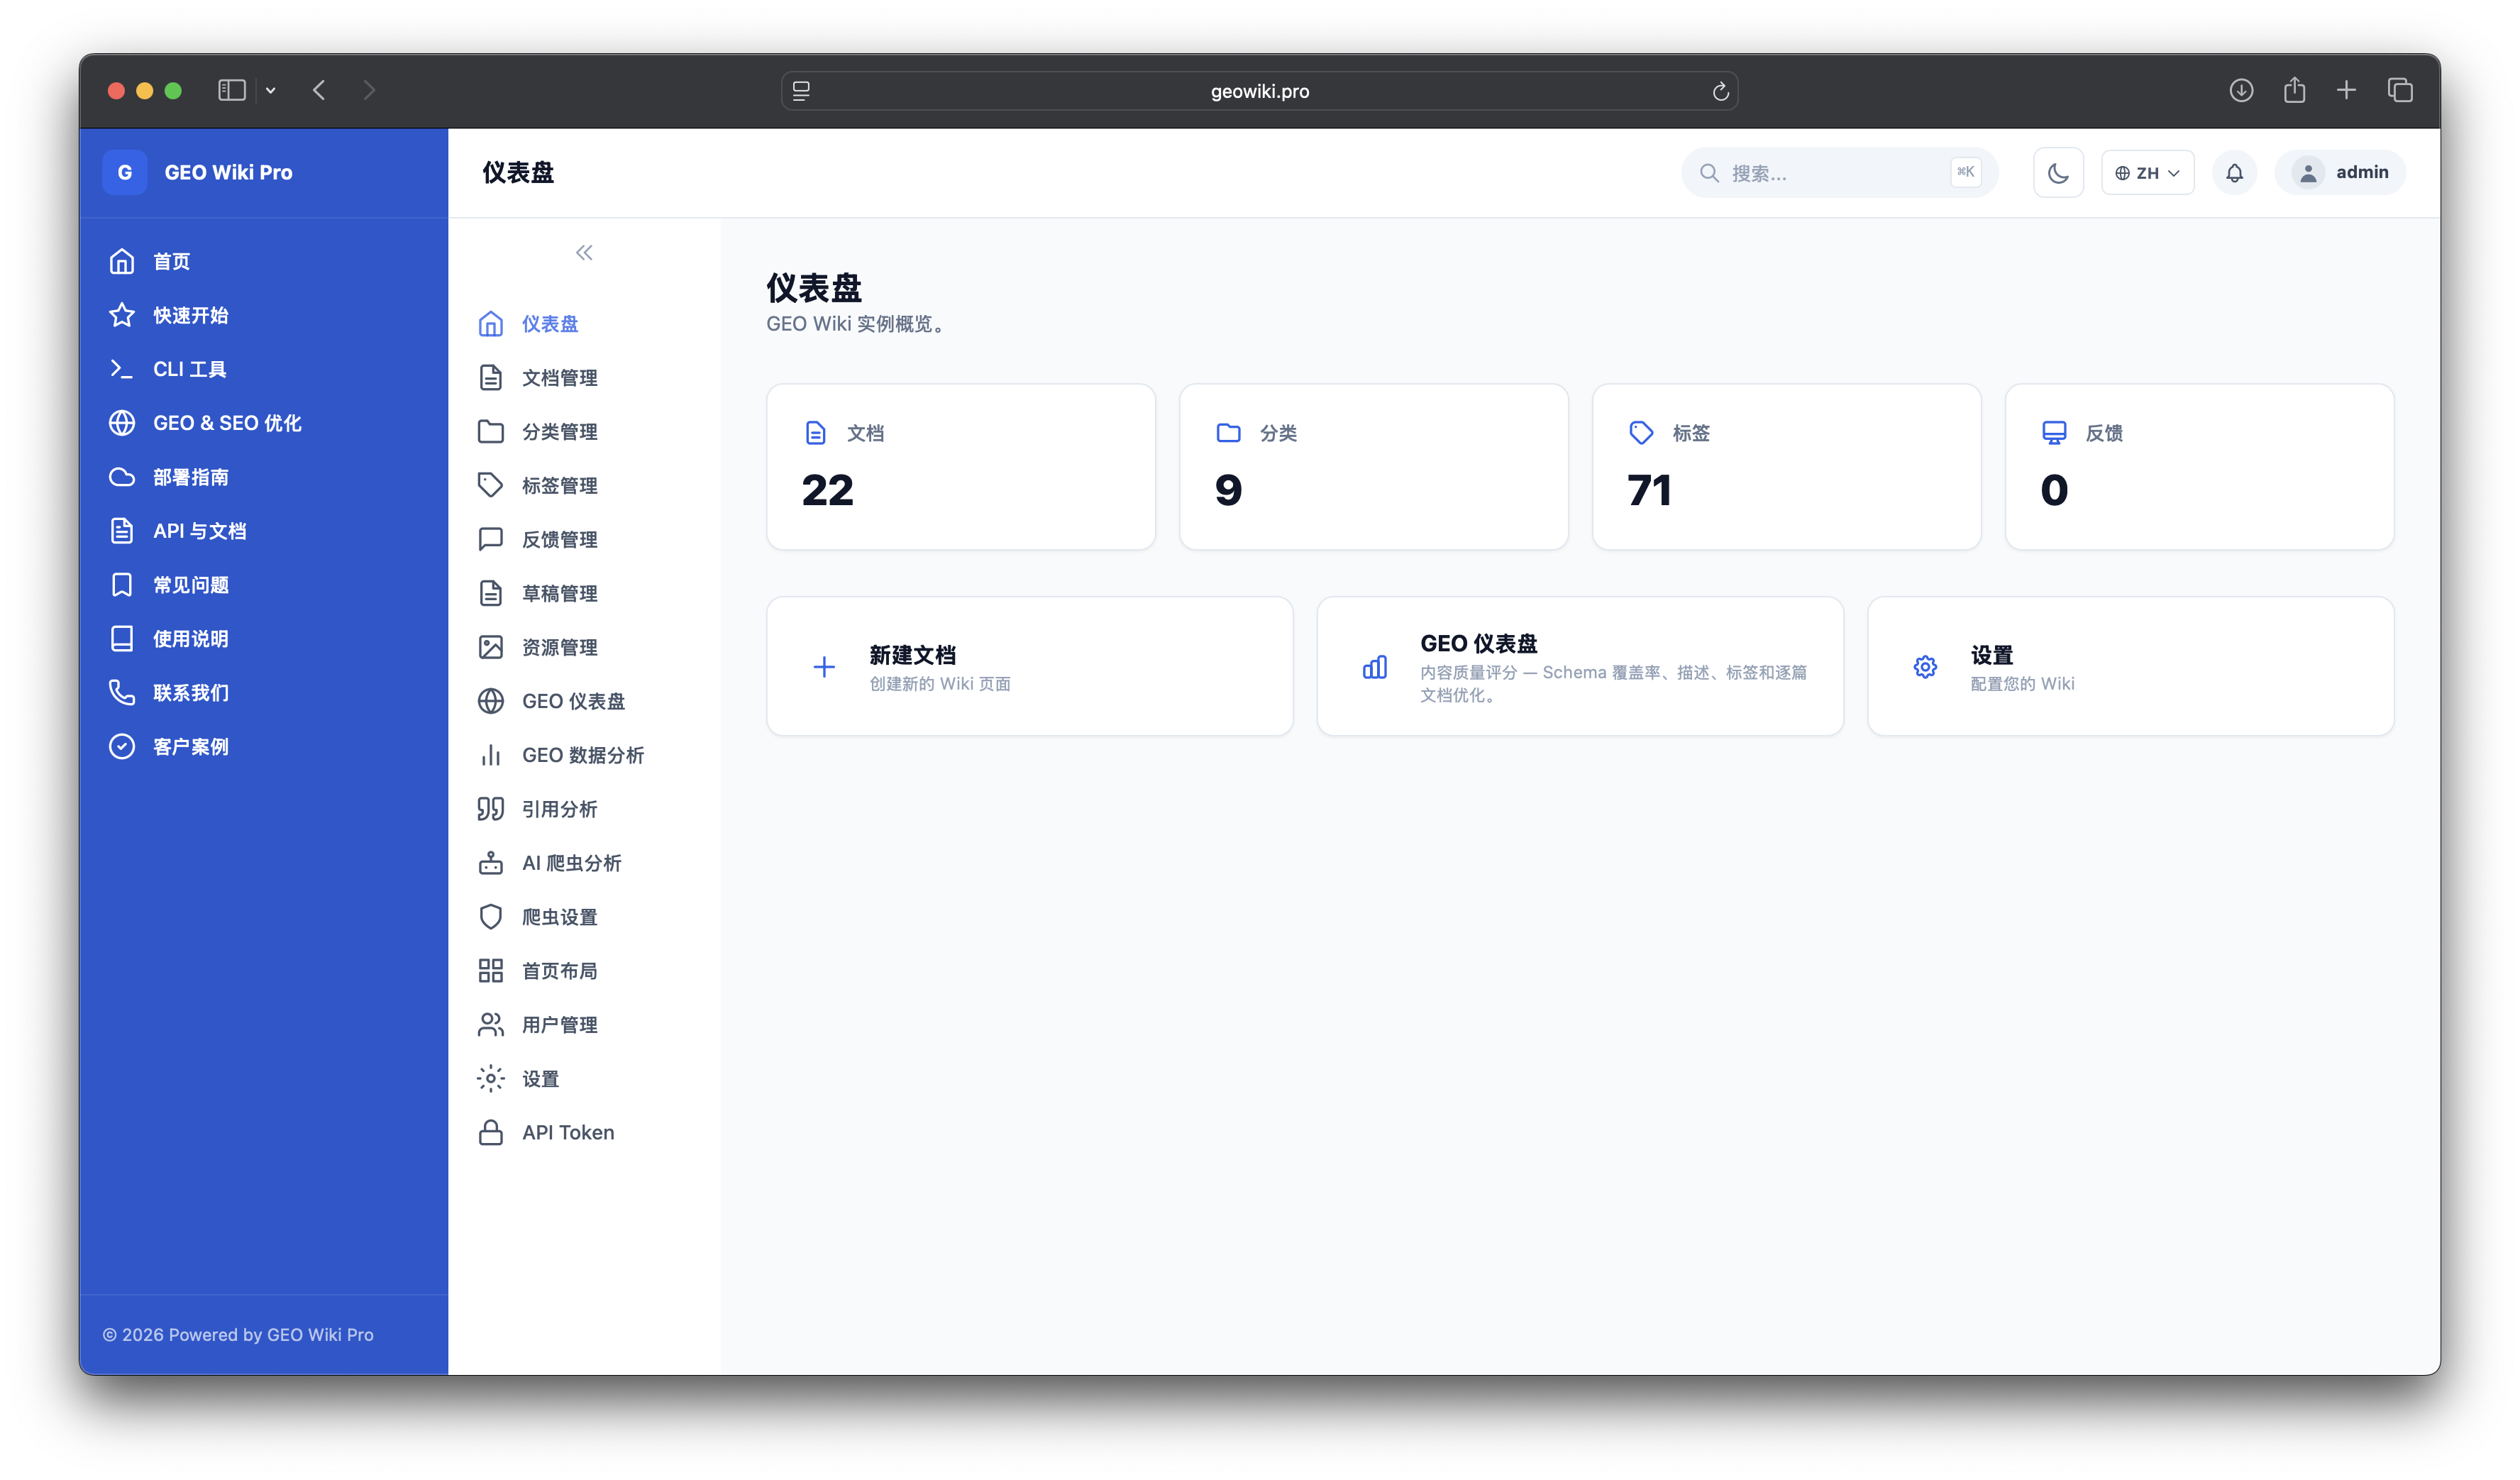Click the 设置 gear icon in admin menu
Image resolution: width=2520 pixels, height=1480 pixels.
click(490, 1079)
